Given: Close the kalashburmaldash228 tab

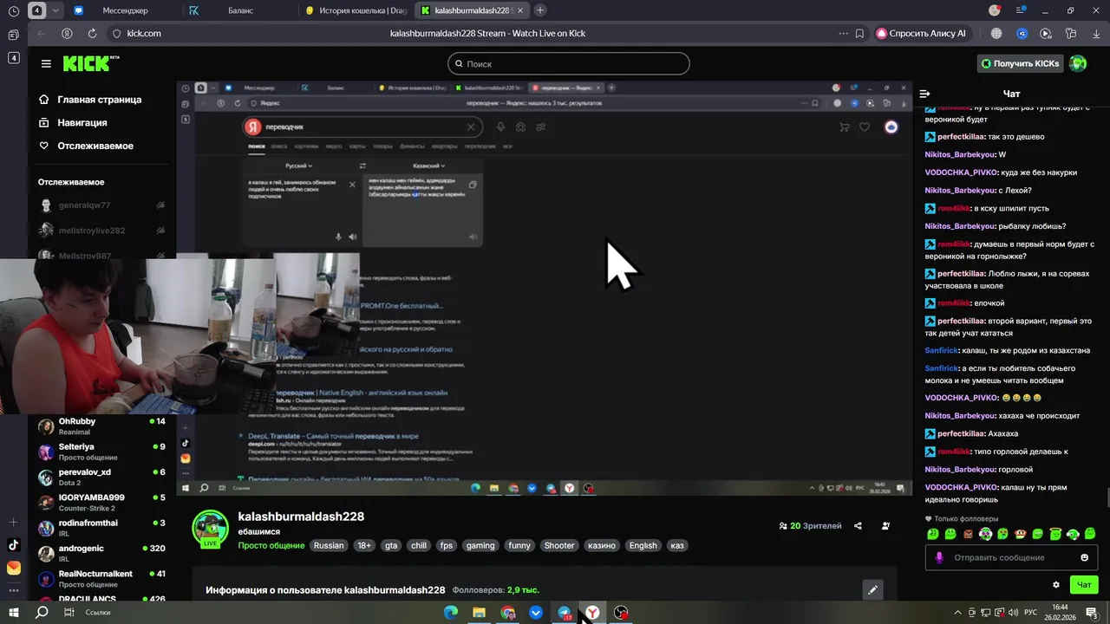Looking at the screenshot, I should point(521,10).
